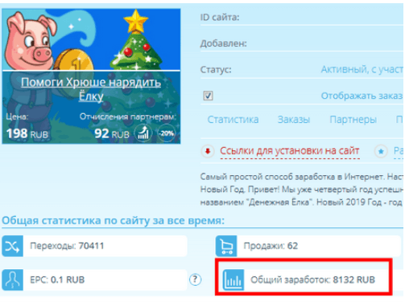Click the growth chart icon next to 92 RUB
This screenshot has width=405, height=302.
click(143, 133)
